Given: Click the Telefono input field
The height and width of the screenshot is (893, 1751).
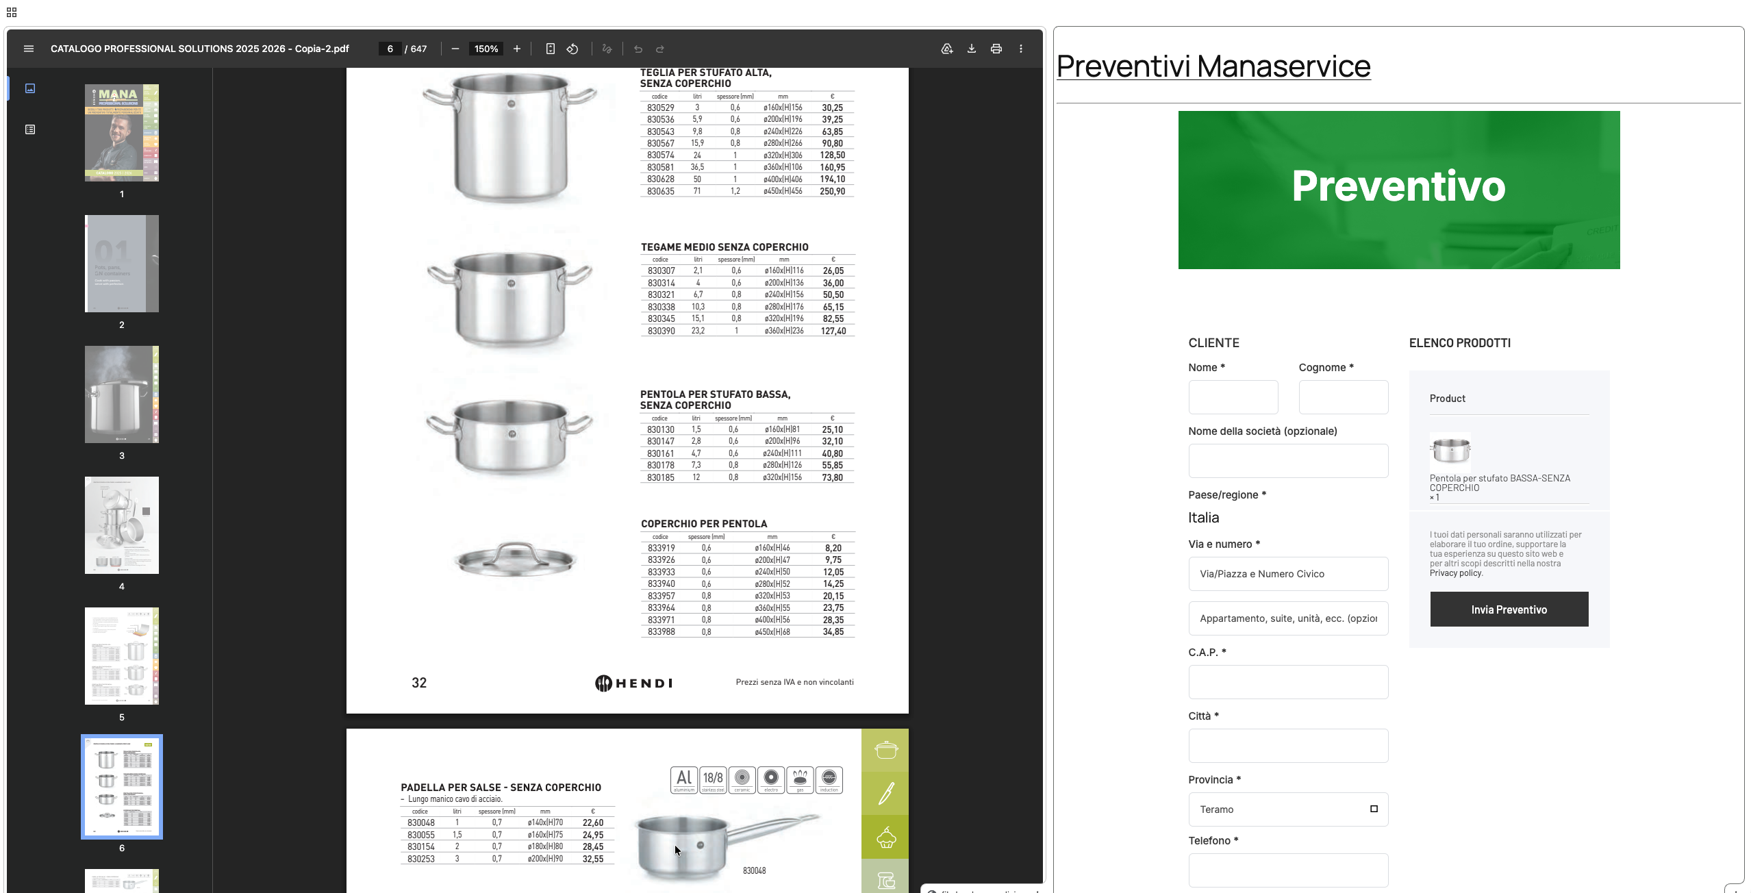Looking at the screenshot, I should click(1288, 870).
